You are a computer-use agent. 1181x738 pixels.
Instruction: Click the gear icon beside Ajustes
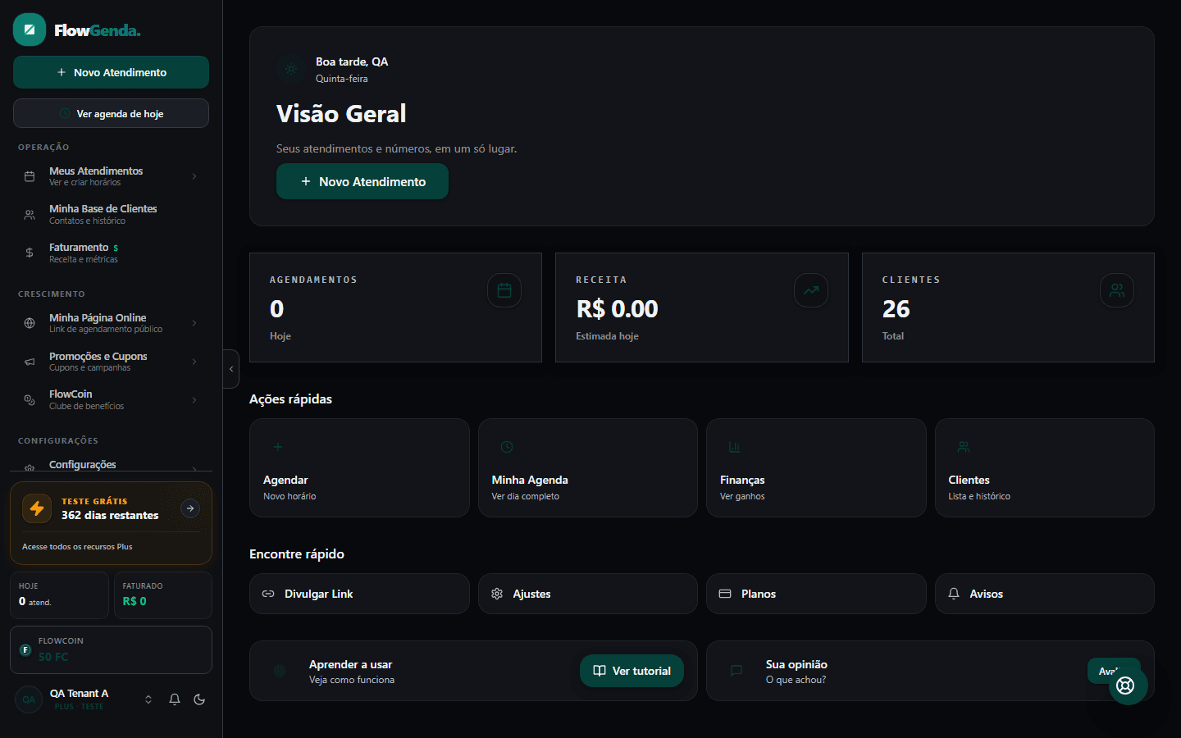pos(497,594)
